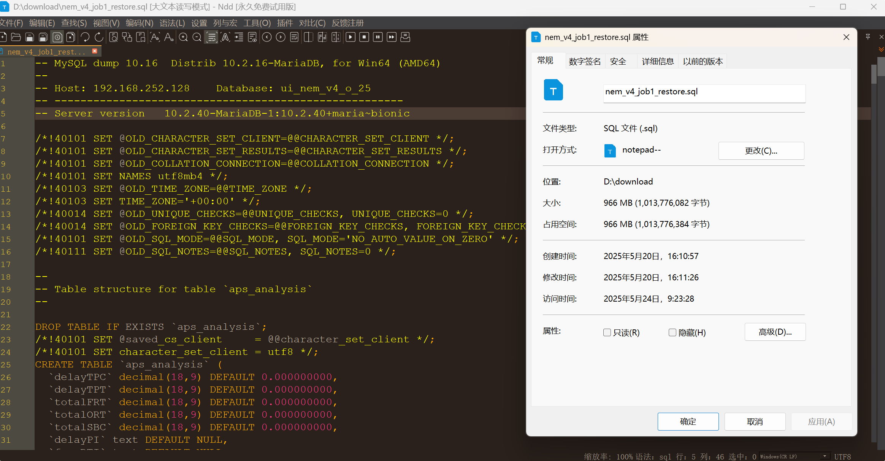Click the Close file toolbar icon
This screenshot has height=461, width=885.
click(71, 37)
